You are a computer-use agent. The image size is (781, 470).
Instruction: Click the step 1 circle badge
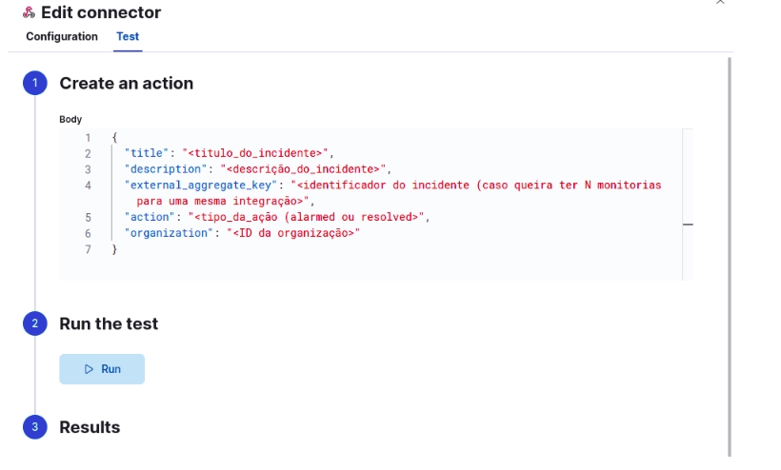35,84
